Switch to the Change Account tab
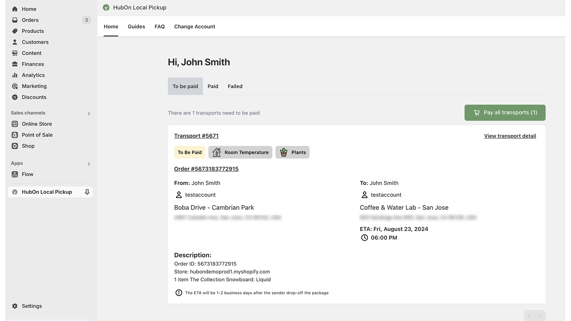 [194, 27]
